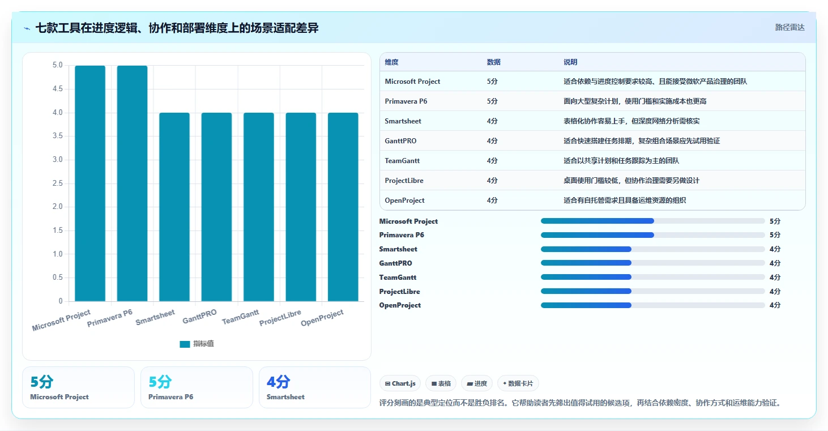The image size is (828, 431).
Task: Select the Smartsheet table row name
Action: pos(403,121)
